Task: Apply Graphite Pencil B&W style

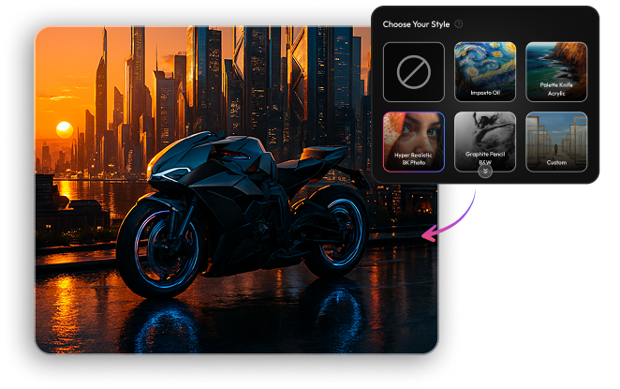Action: pos(485,139)
